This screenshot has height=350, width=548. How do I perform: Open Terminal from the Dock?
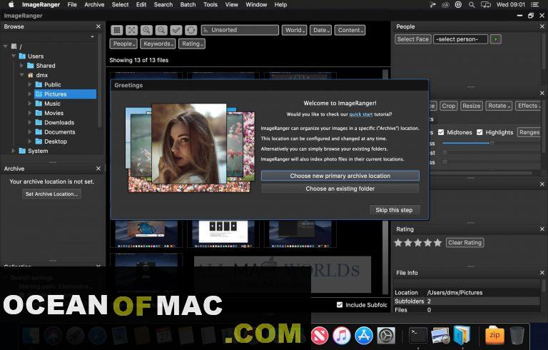tap(418, 335)
